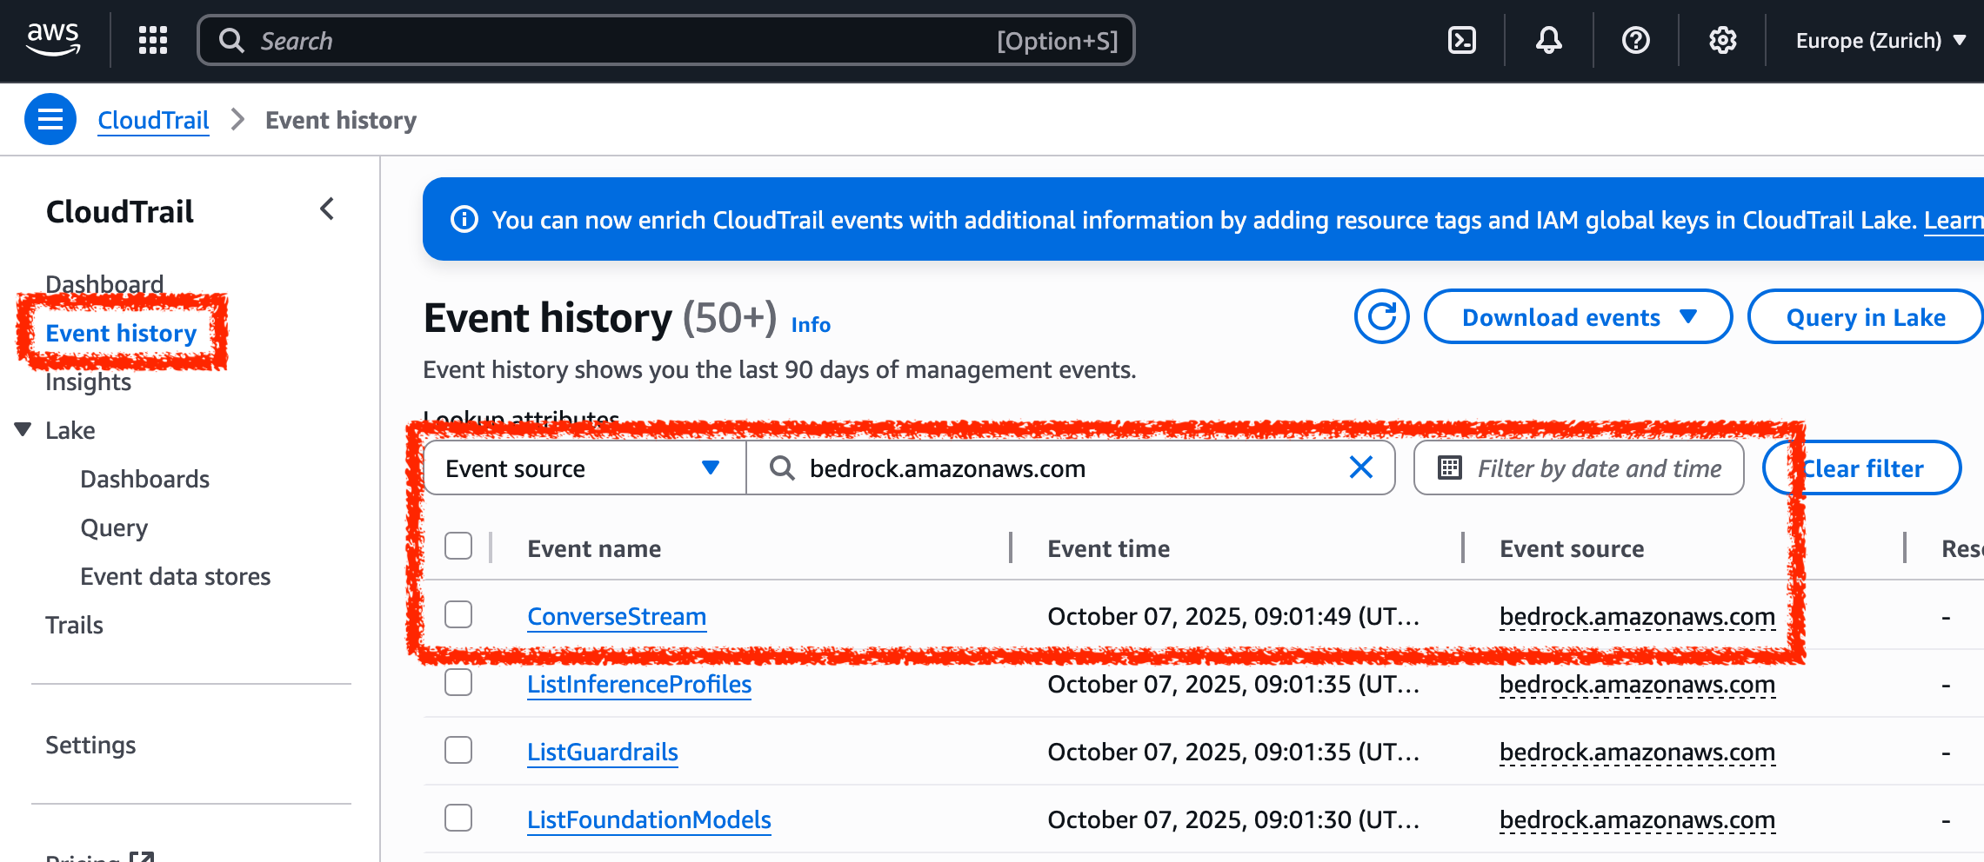1984x862 pixels.
Task: Collapse the Lake section in the sidebar
Action: (22, 429)
